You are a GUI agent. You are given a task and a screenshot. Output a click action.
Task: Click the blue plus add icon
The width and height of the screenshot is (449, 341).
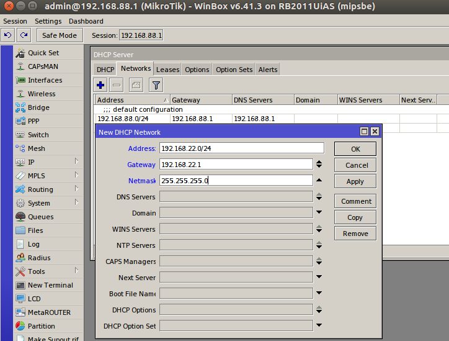[x=100, y=84]
